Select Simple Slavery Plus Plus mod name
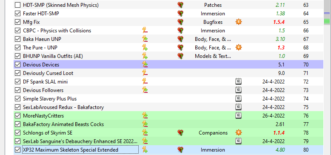The width and height of the screenshot is (331, 155). [50, 99]
